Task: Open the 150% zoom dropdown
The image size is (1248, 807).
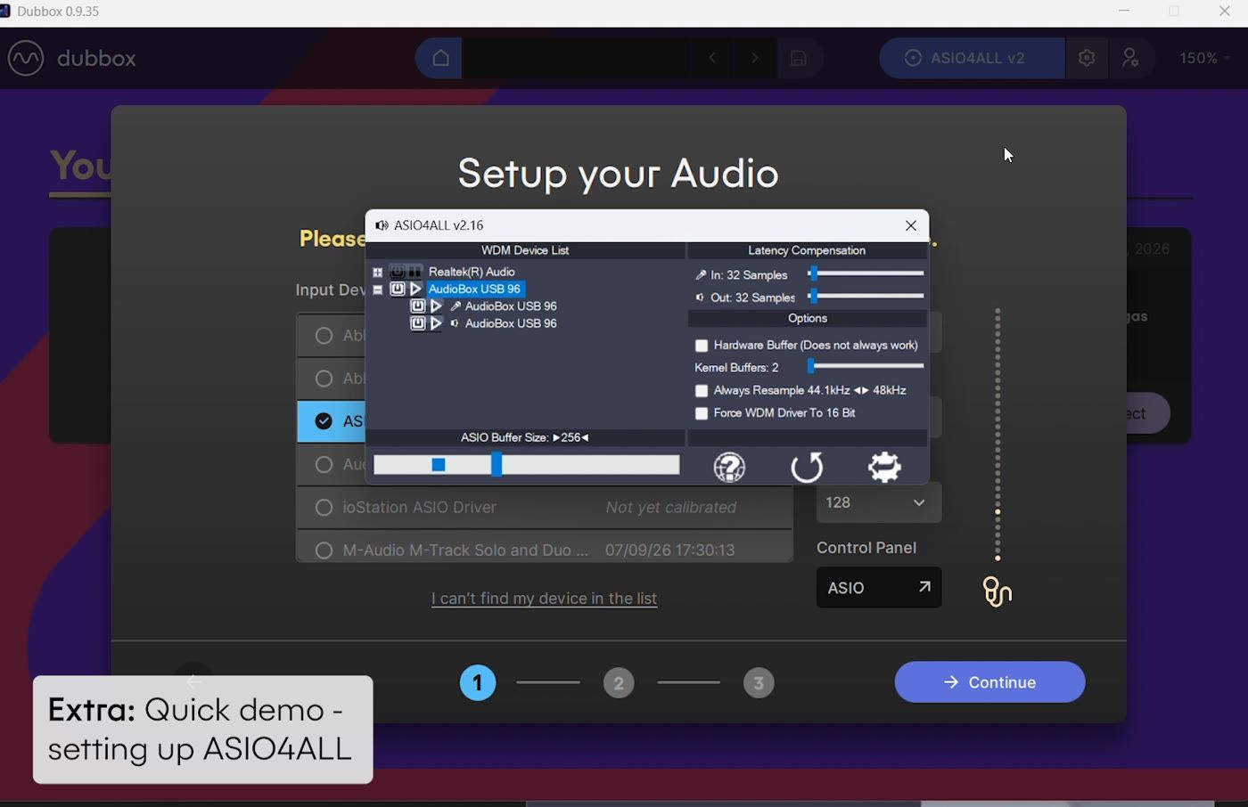Action: 1204,58
